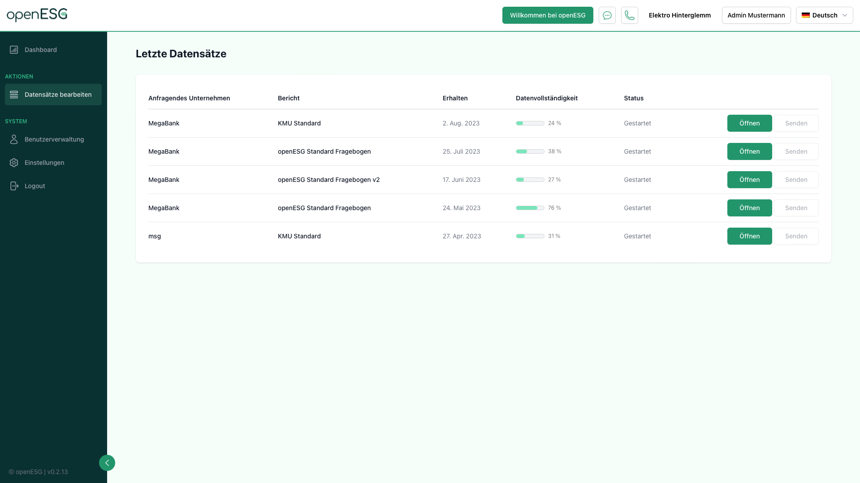Viewport: 860px width, 483px height.
Task: Collapse the sidebar with the chevron button
Action: pyautogui.click(x=107, y=463)
